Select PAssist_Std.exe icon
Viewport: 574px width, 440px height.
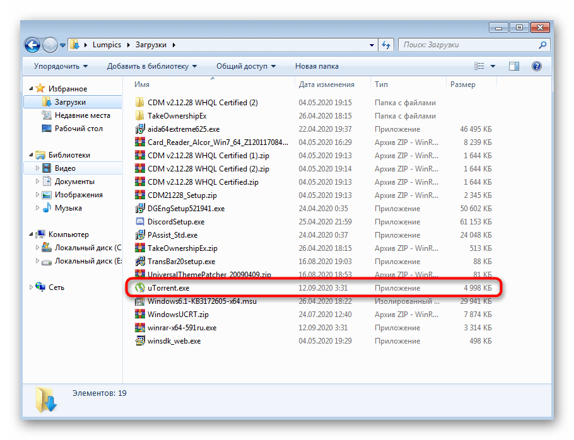[x=139, y=234]
